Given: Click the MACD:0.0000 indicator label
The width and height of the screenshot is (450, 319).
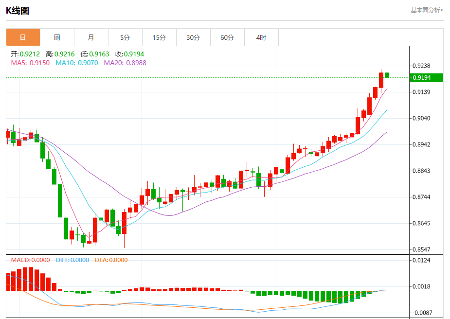Looking at the screenshot, I should point(31,260).
